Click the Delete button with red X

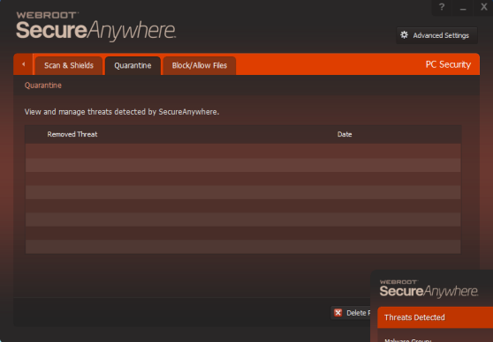(351, 313)
